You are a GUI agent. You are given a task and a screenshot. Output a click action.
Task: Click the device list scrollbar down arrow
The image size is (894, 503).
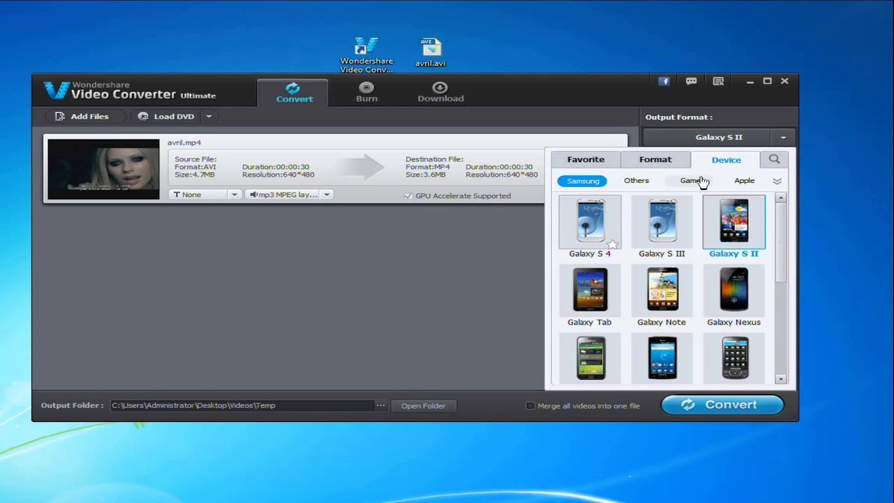pyautogui.click(x=781, y=379)
